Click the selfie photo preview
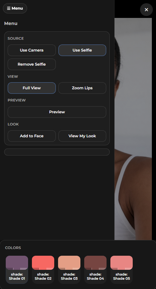The image size is (156, 289). [x=133, y=129]
